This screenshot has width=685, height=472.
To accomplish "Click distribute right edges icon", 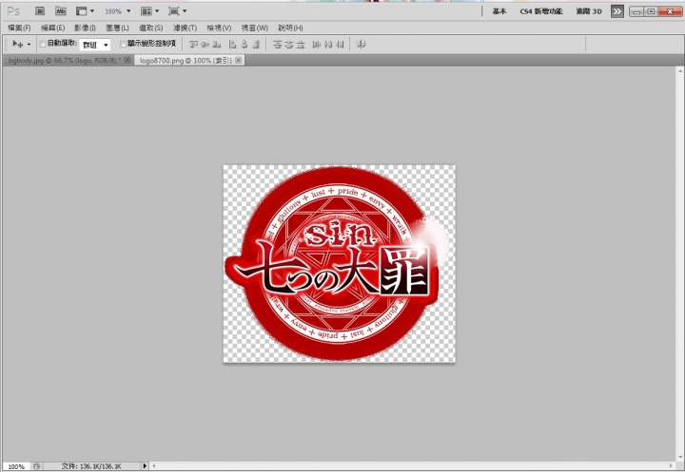I will click(x=340, y=44).
